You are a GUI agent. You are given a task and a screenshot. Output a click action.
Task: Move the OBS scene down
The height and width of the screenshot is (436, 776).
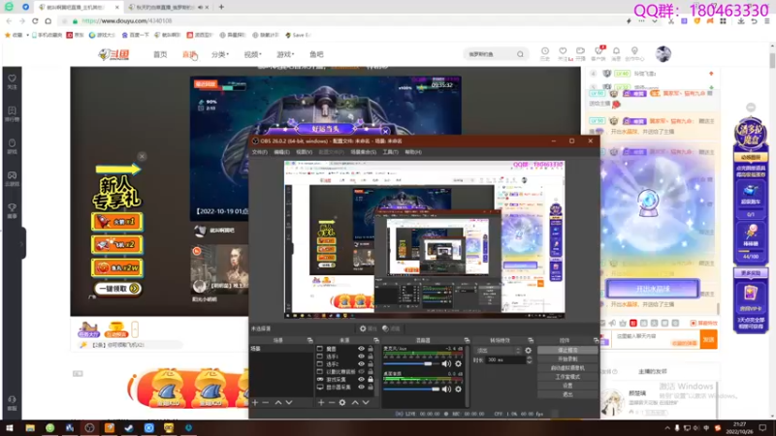[x=289, y=402]
